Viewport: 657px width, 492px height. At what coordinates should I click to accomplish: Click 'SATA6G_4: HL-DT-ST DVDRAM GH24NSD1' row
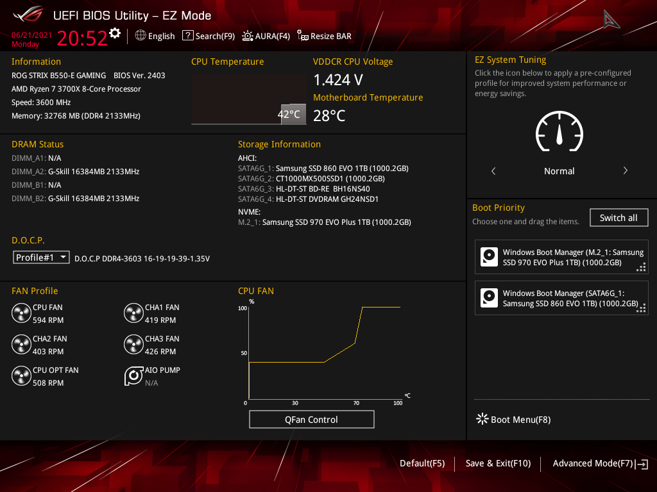coord(308,199)
